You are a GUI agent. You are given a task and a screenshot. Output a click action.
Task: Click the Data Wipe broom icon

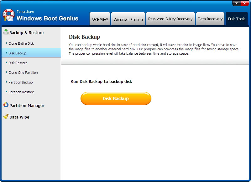[x=6, y=117]
